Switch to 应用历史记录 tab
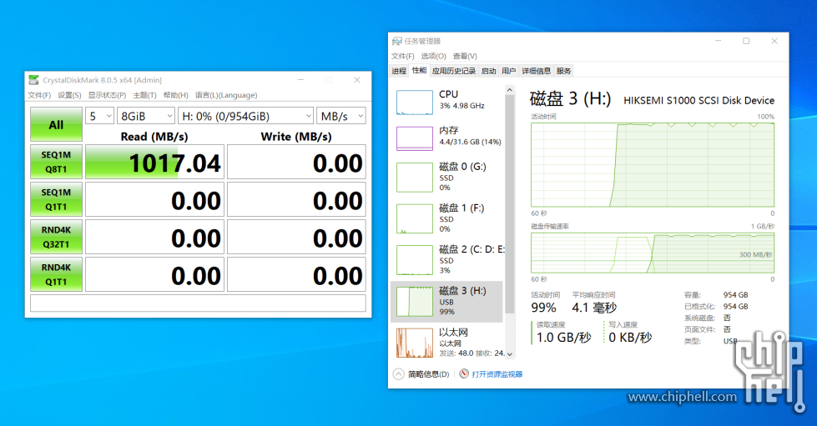 tap(454, 71)
